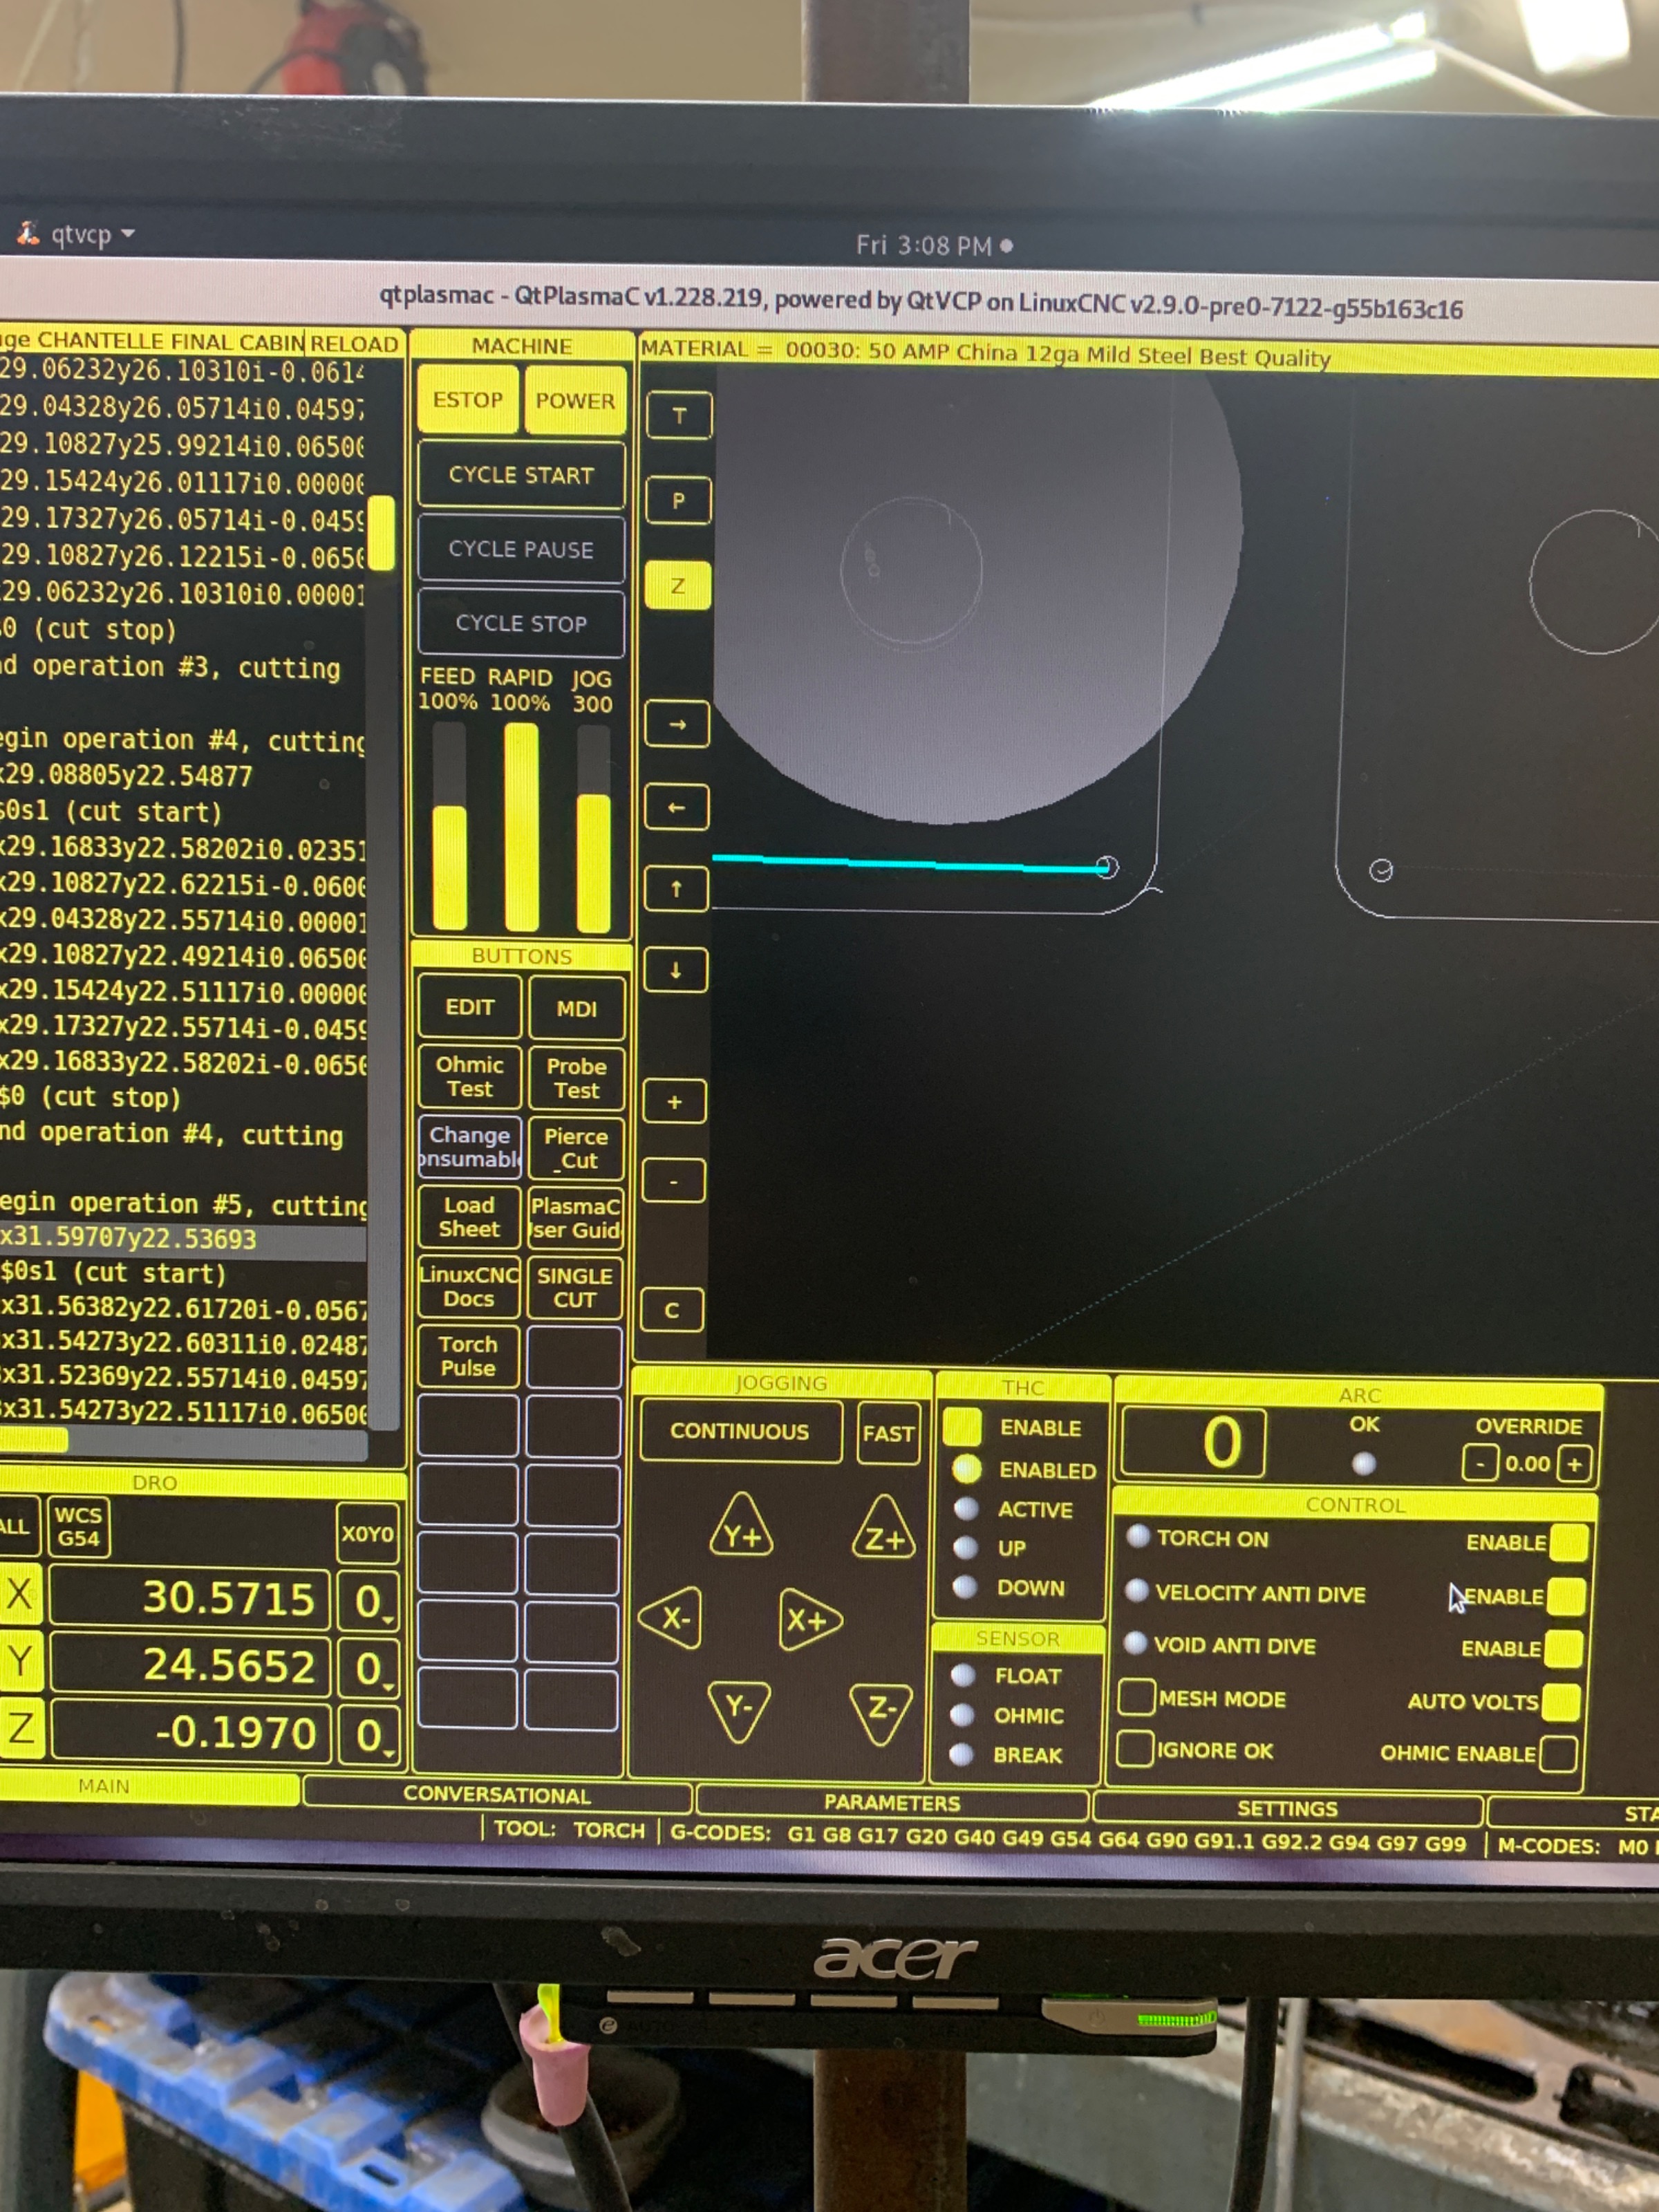Click CYCLE PAUSE
This screenshot has width=1659, height=2212.
tap(521, 549)
